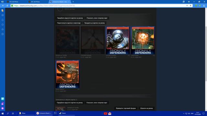Open the teal messenger icon in the sidebar
The width and height of the screenshot is (207, 116).
tap(3, 99)
